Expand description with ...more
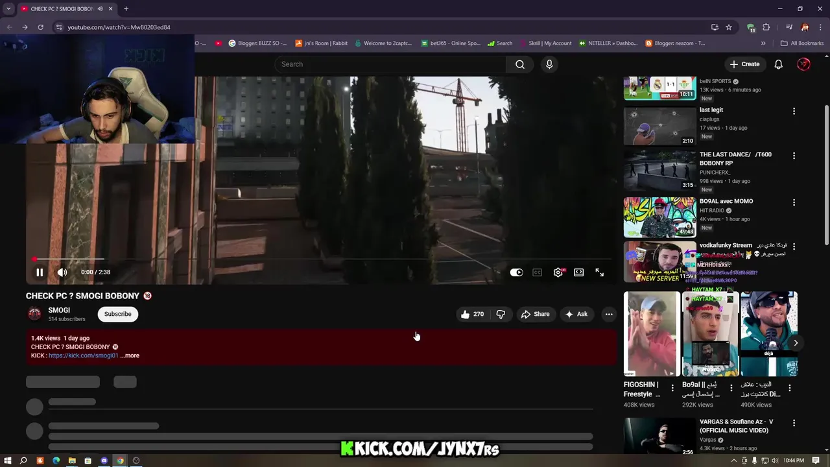This screenshot has width=830, height=467. tap(130, 355)
